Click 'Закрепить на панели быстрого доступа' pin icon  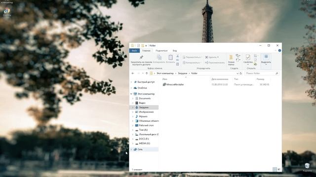coord(141,58)
